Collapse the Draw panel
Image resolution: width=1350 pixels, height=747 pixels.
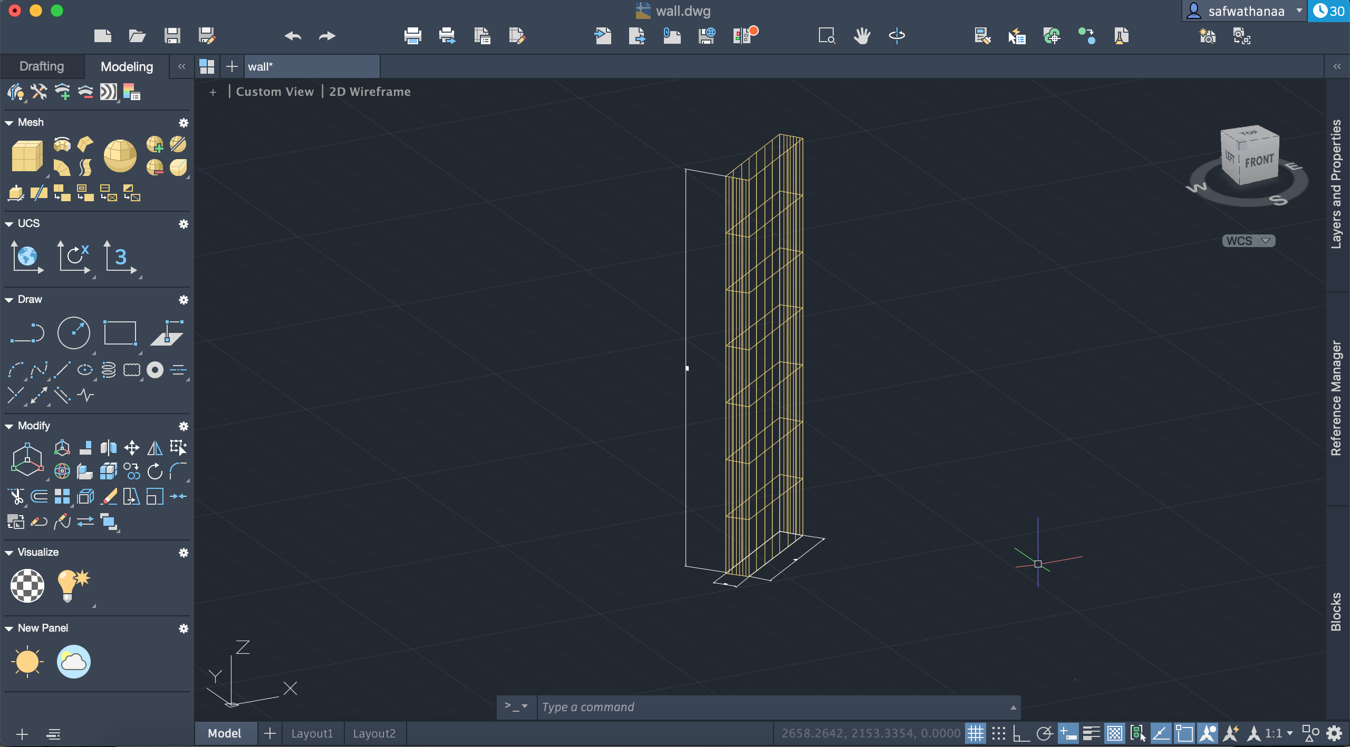click(9, 300)
